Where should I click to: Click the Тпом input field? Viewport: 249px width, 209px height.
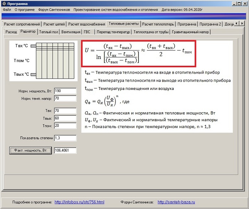(65, 126)
